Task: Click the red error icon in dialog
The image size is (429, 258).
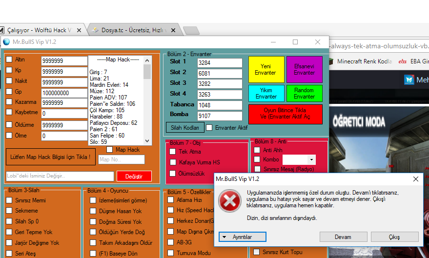Action: click(230, 201)
